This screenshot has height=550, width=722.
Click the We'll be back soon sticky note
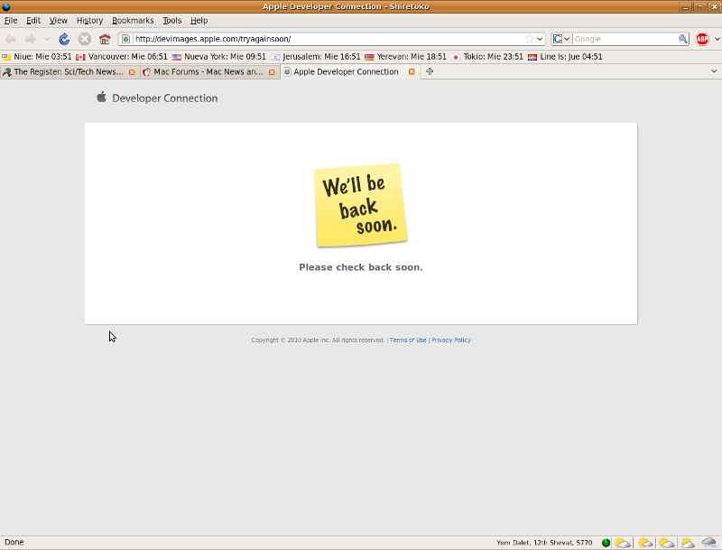coord(360,205)
